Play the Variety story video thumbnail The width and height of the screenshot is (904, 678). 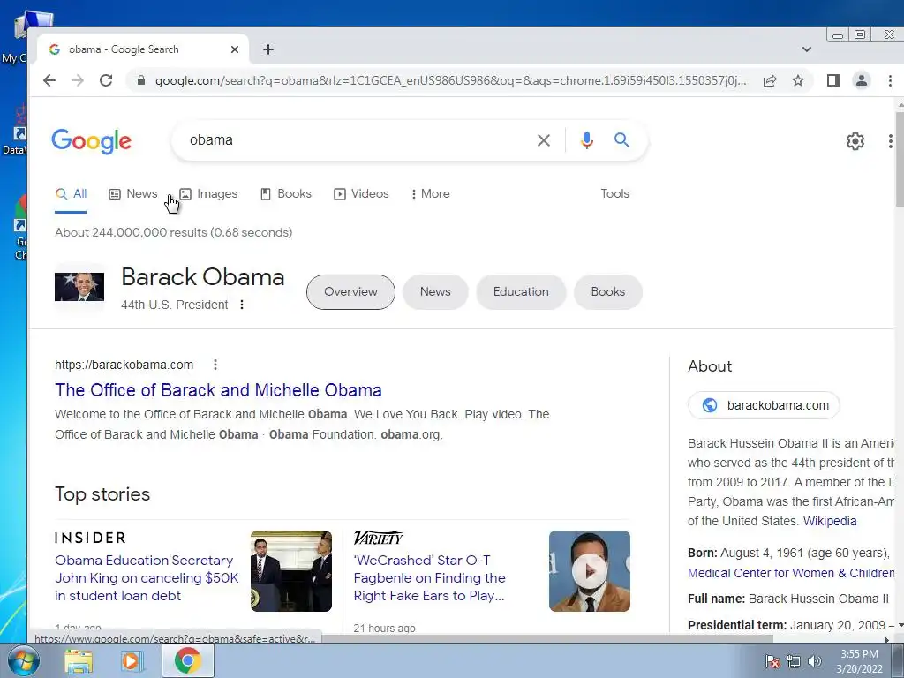pyautogui.click(x=589, y=571)
